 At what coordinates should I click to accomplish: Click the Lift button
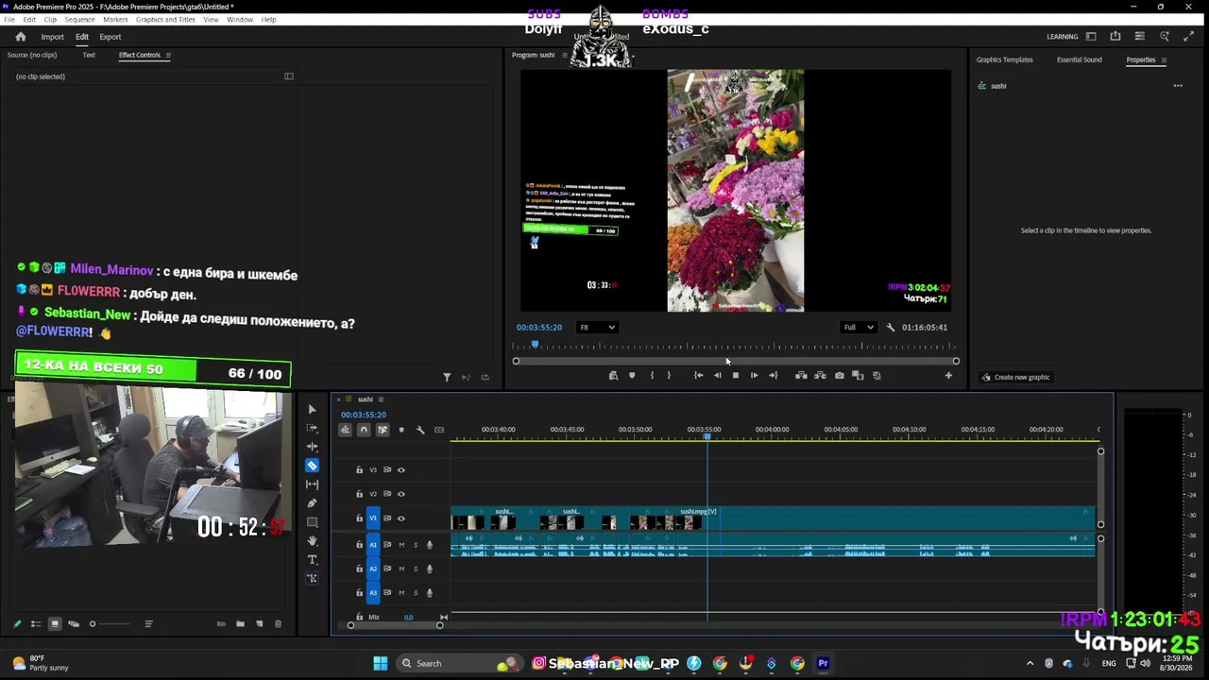801,376
